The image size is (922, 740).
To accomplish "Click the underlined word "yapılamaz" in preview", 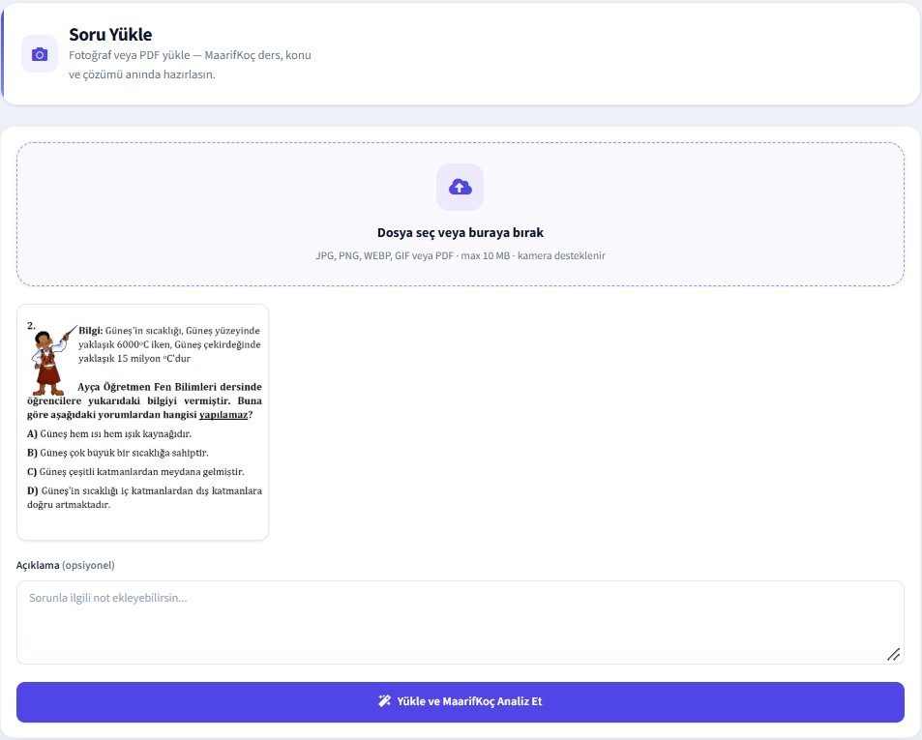I will (223, 415).
